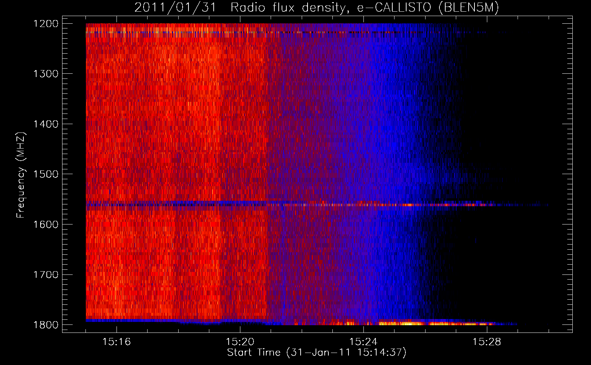The image size is (591, 365).
Task: Click the 15:28 time tick label
Action: (487, 342)
